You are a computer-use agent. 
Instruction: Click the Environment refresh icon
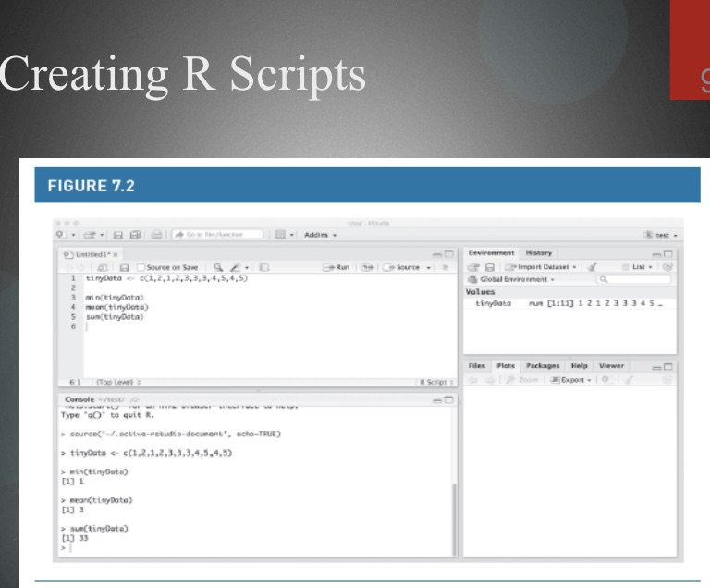pos(667,267)
